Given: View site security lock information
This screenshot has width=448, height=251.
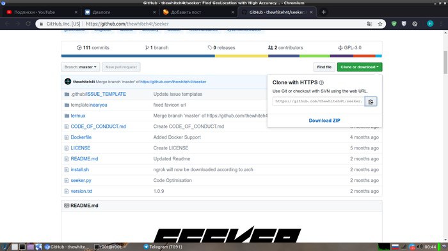Looking at the screenshot, I should [x=41, y=24].
